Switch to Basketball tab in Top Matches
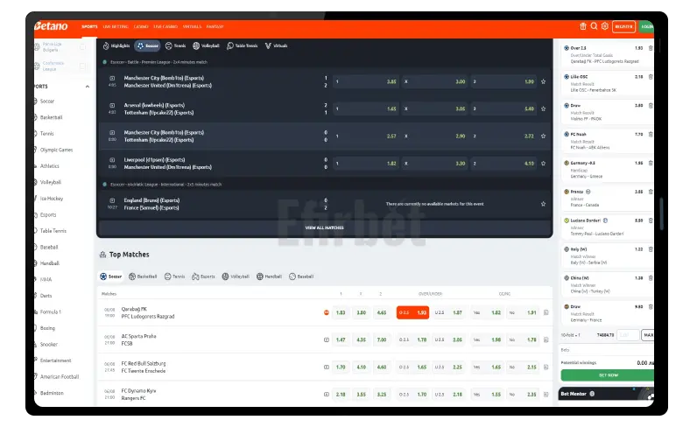Image resolution: width=697 pixels, height=434 pixels. tap(144, 276)
